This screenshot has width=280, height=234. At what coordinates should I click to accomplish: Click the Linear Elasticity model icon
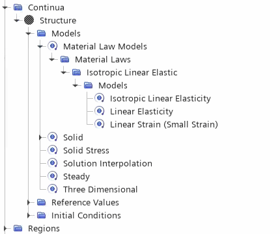tap(100, 111)
